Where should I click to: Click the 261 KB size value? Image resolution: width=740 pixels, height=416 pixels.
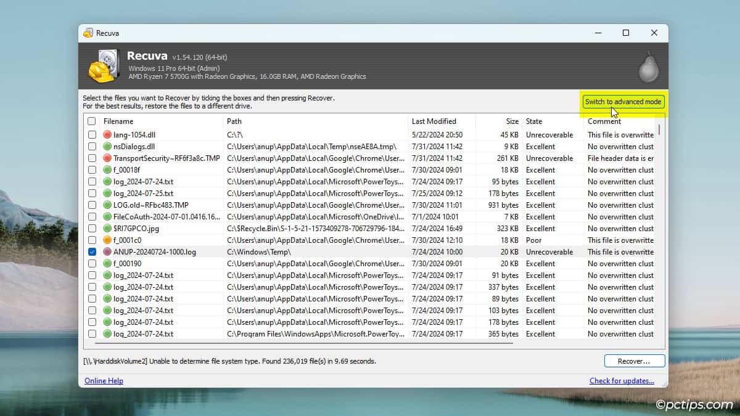coord(507,158)
